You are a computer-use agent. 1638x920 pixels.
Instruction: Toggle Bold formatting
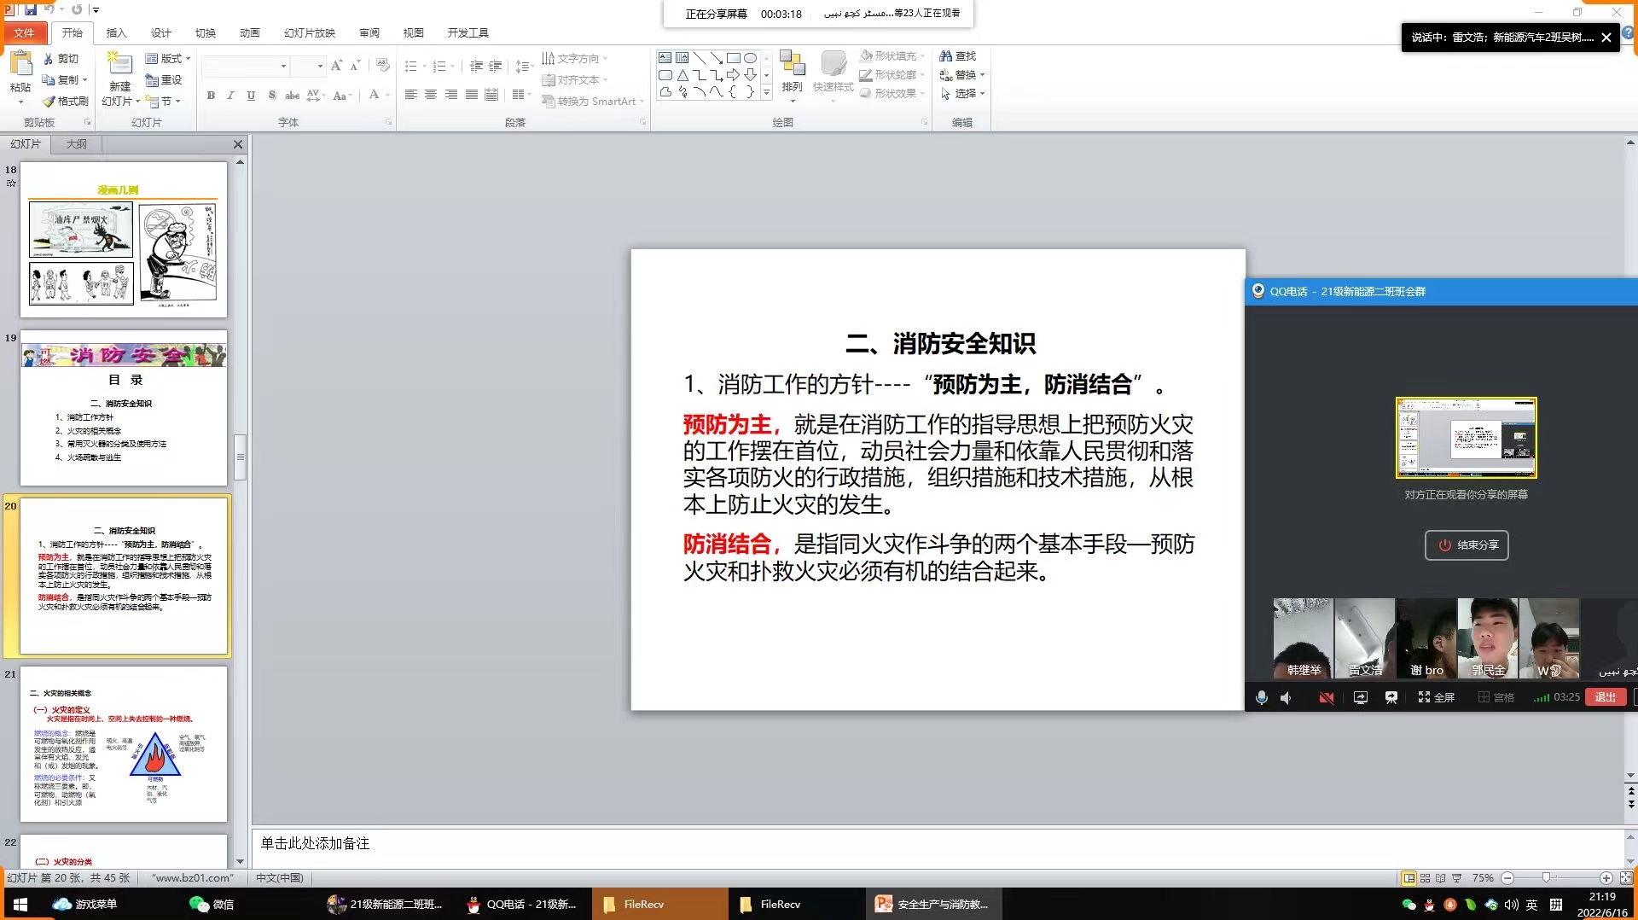(211, 96)
